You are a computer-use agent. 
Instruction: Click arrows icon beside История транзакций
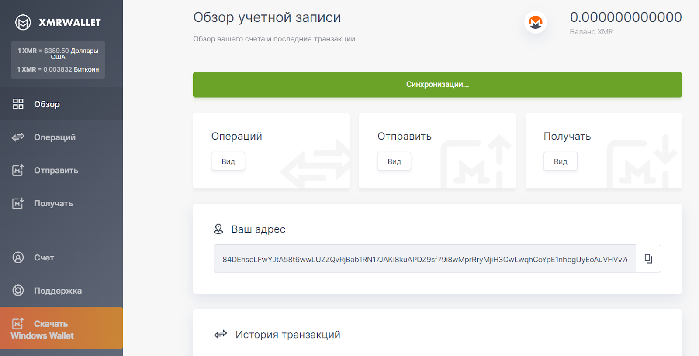(x=221, y=335)
